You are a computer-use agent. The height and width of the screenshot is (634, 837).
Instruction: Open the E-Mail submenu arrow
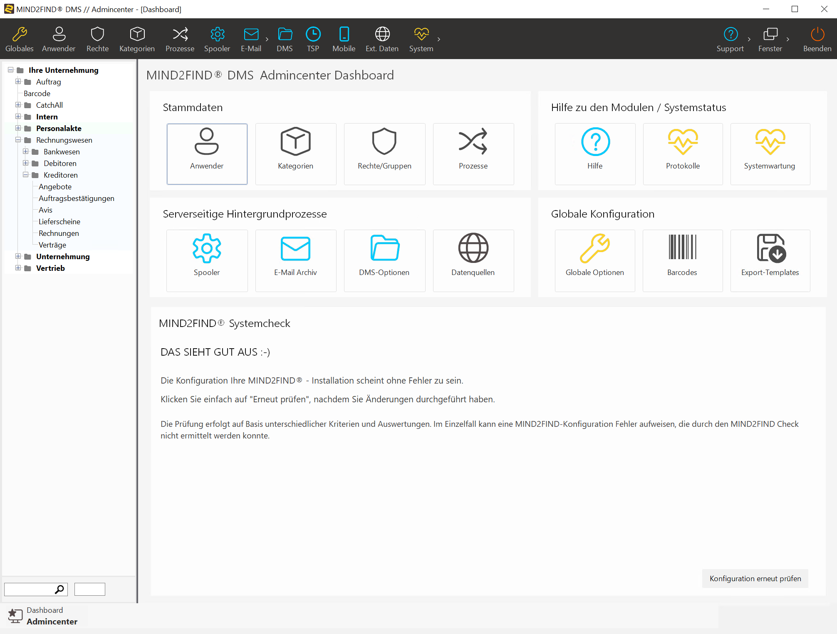[x=267, y=40]
